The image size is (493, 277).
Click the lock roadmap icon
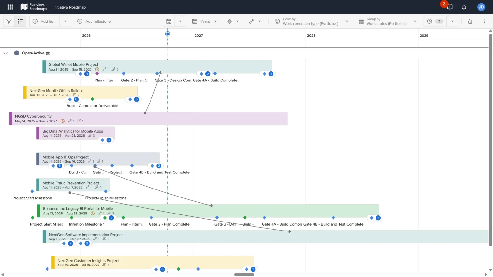coord(470,21)
